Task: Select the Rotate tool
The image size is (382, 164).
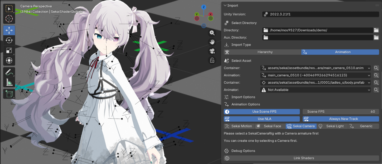Action: coord(9,40)
